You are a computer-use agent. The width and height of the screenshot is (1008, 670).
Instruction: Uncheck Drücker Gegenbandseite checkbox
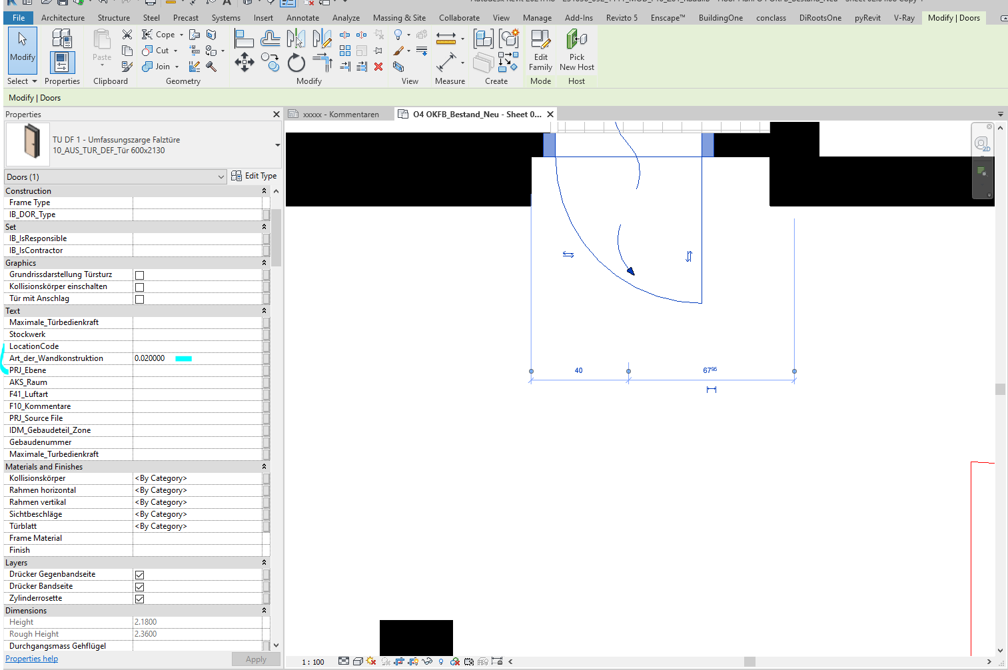pos(139,575)
